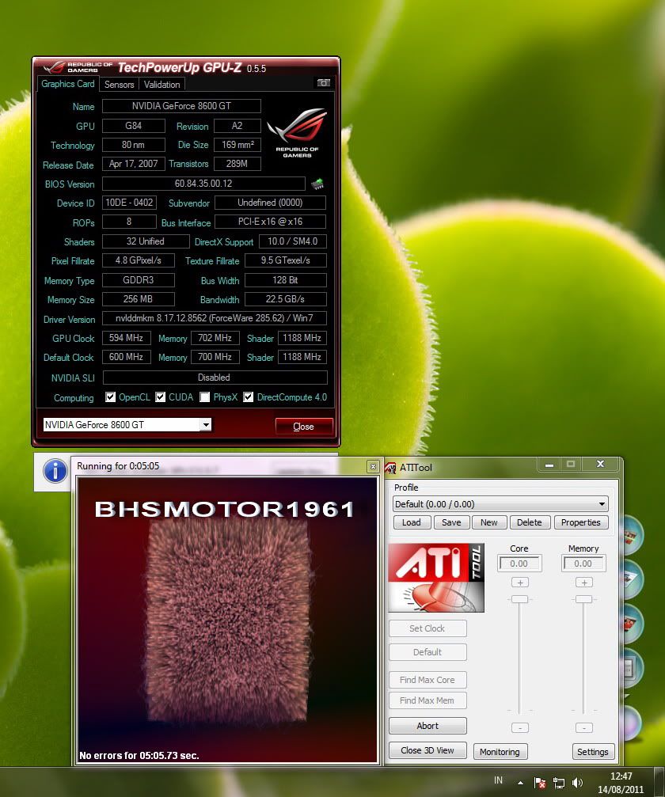Open the GPU selection dropdown in GPU-Z

click(205, 424)
